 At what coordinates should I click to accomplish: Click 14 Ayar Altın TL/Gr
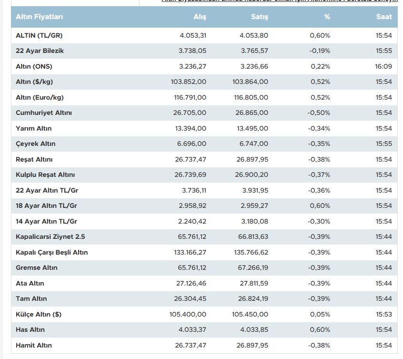[x=46, y=221]
